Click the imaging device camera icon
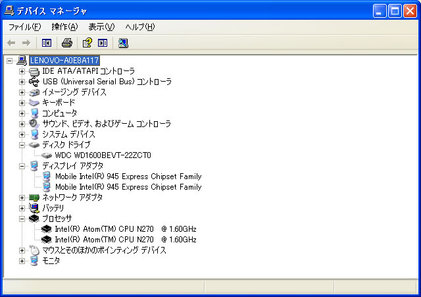 [x=34, y=92]
